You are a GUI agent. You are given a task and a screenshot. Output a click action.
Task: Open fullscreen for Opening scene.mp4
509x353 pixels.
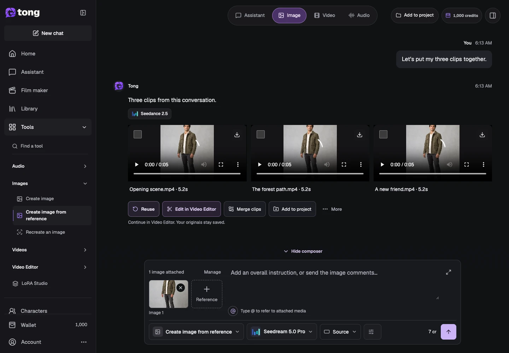pos(221,164)
